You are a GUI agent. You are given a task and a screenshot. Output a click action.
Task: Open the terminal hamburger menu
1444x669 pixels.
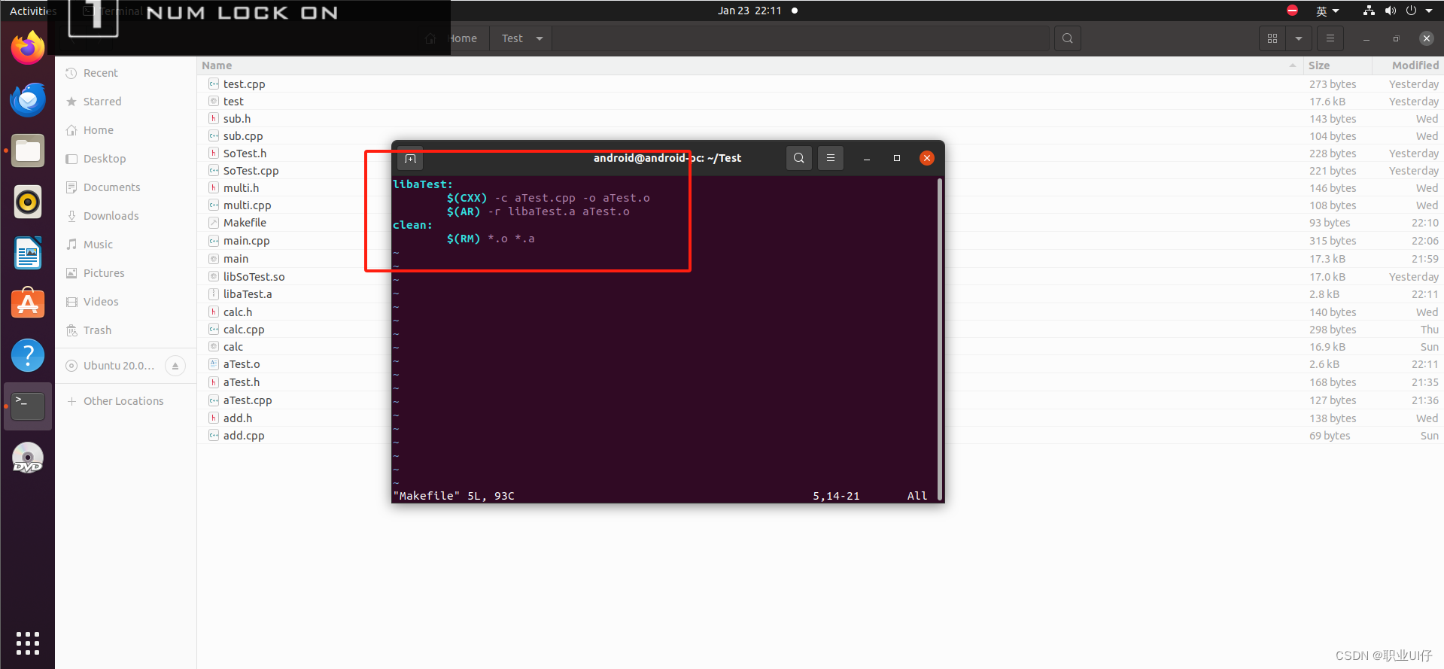coord(831,158)
